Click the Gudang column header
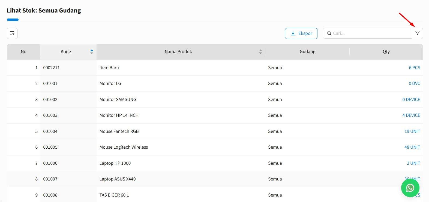The image size is (429, 202). tap(307, 51)
